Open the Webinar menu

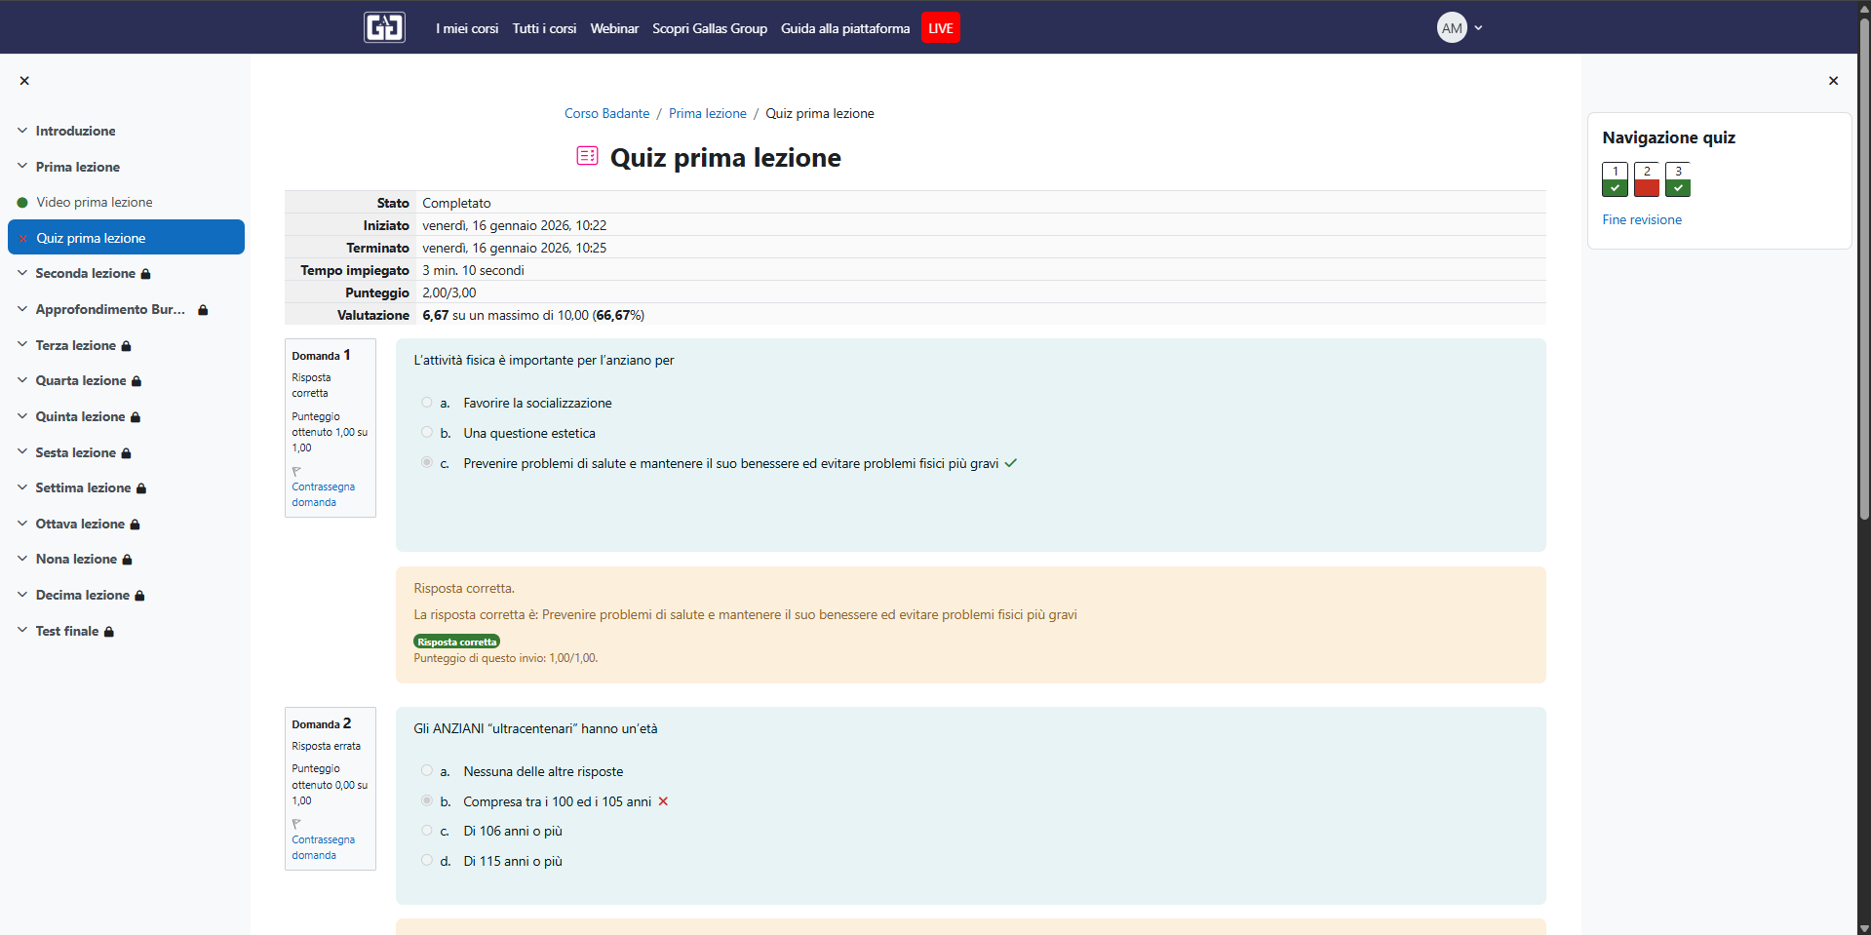(614, 28)
